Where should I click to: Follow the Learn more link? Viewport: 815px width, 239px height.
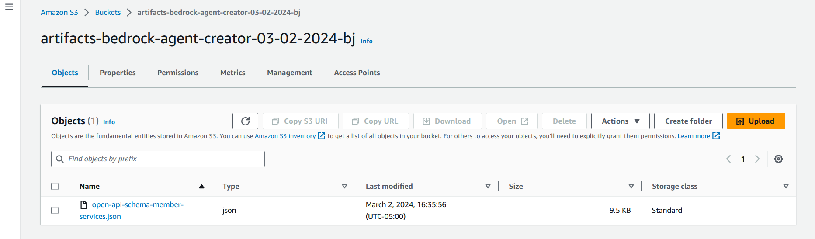pos(694,136)
